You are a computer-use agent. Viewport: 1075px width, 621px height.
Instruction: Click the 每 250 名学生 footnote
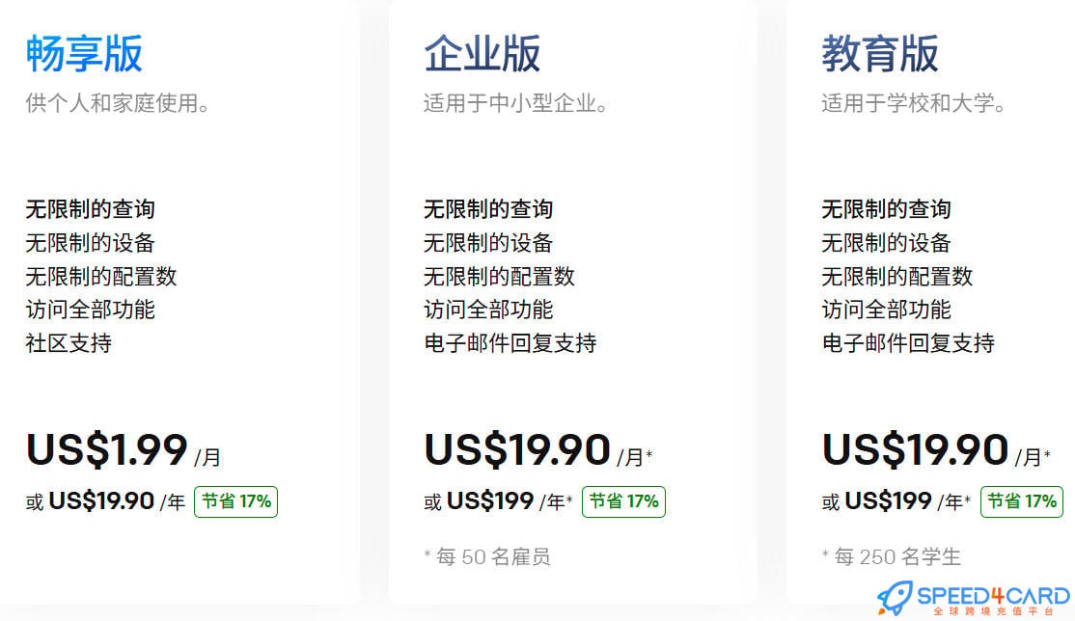click(892, 556)
